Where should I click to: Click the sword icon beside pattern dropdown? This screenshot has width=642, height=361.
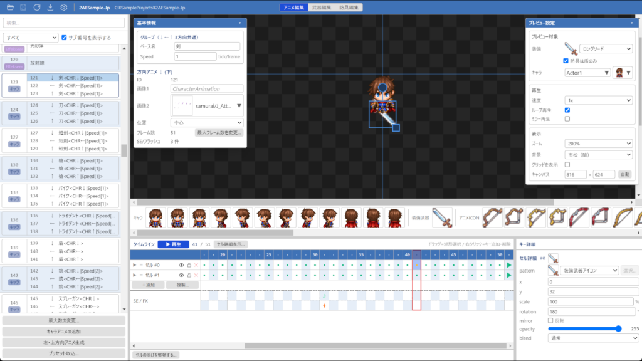553,271
